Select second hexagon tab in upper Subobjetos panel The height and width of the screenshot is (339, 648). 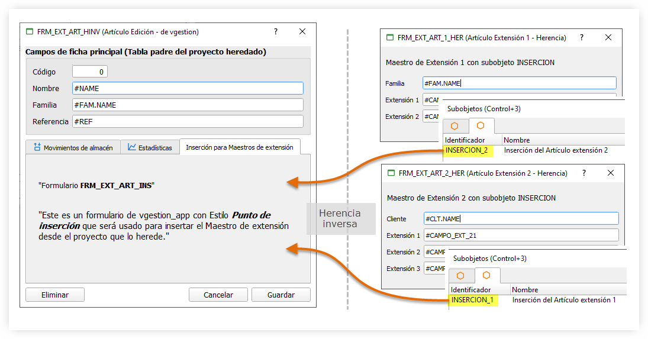pos(481,126)
